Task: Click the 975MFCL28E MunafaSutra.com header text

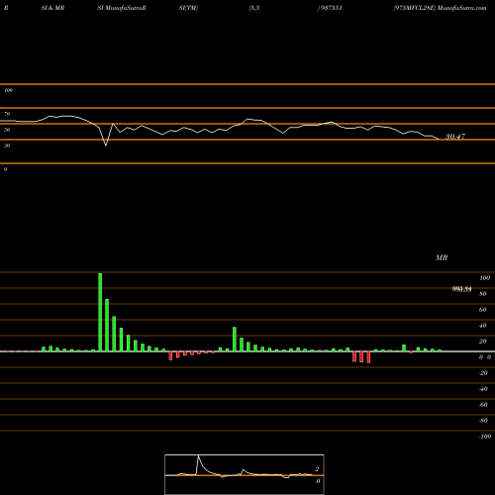Action: (x=440, y=8)
